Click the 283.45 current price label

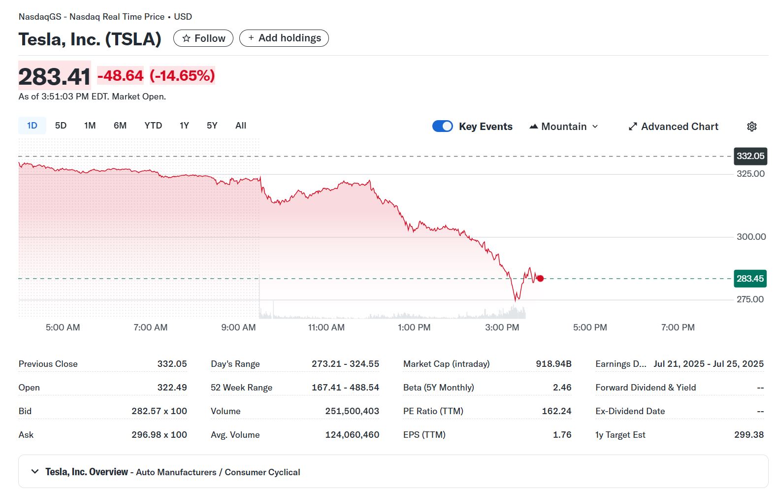click(750, 279)
